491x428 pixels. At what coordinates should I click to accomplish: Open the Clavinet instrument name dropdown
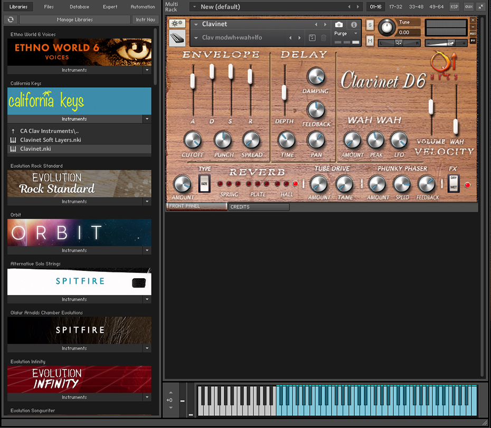pos(196,24)
